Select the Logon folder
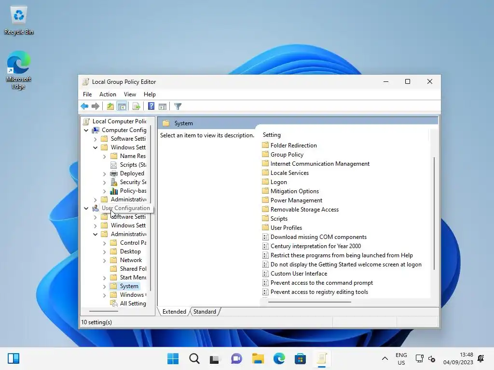This screenshot has width=494, height=370. [x=274, y=182]
